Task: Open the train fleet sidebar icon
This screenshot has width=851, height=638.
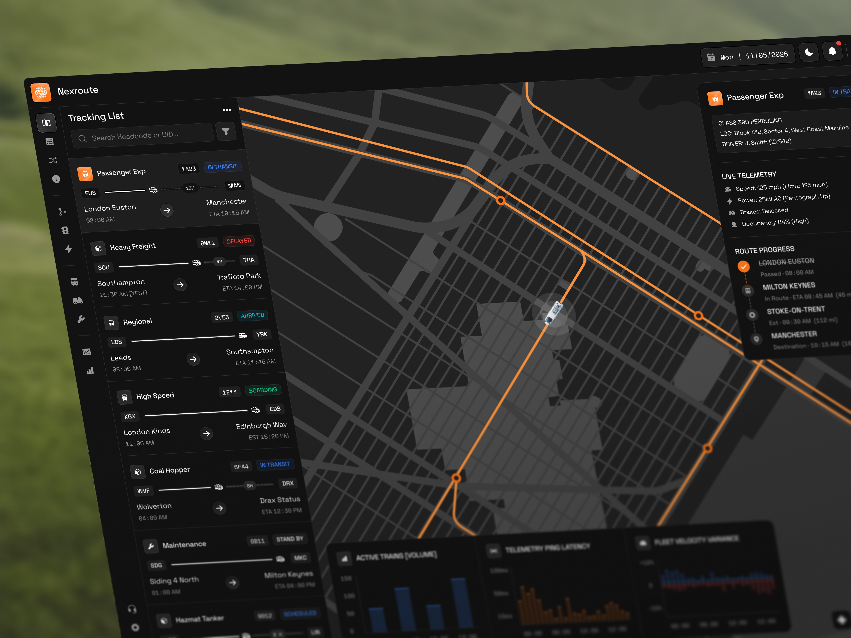Action: pos(74,282)
